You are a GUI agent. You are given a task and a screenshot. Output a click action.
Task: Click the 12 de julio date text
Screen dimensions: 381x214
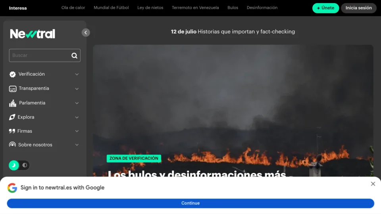click(x=184, y=32)
